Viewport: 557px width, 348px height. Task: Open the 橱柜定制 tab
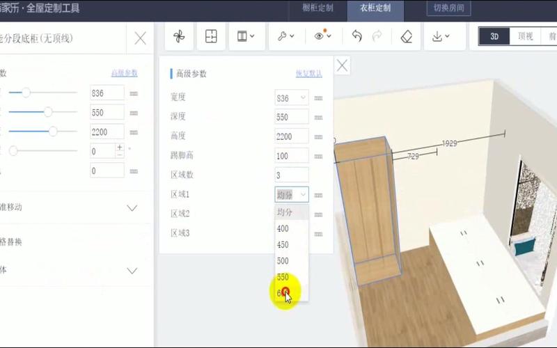[x=317, y=8]
